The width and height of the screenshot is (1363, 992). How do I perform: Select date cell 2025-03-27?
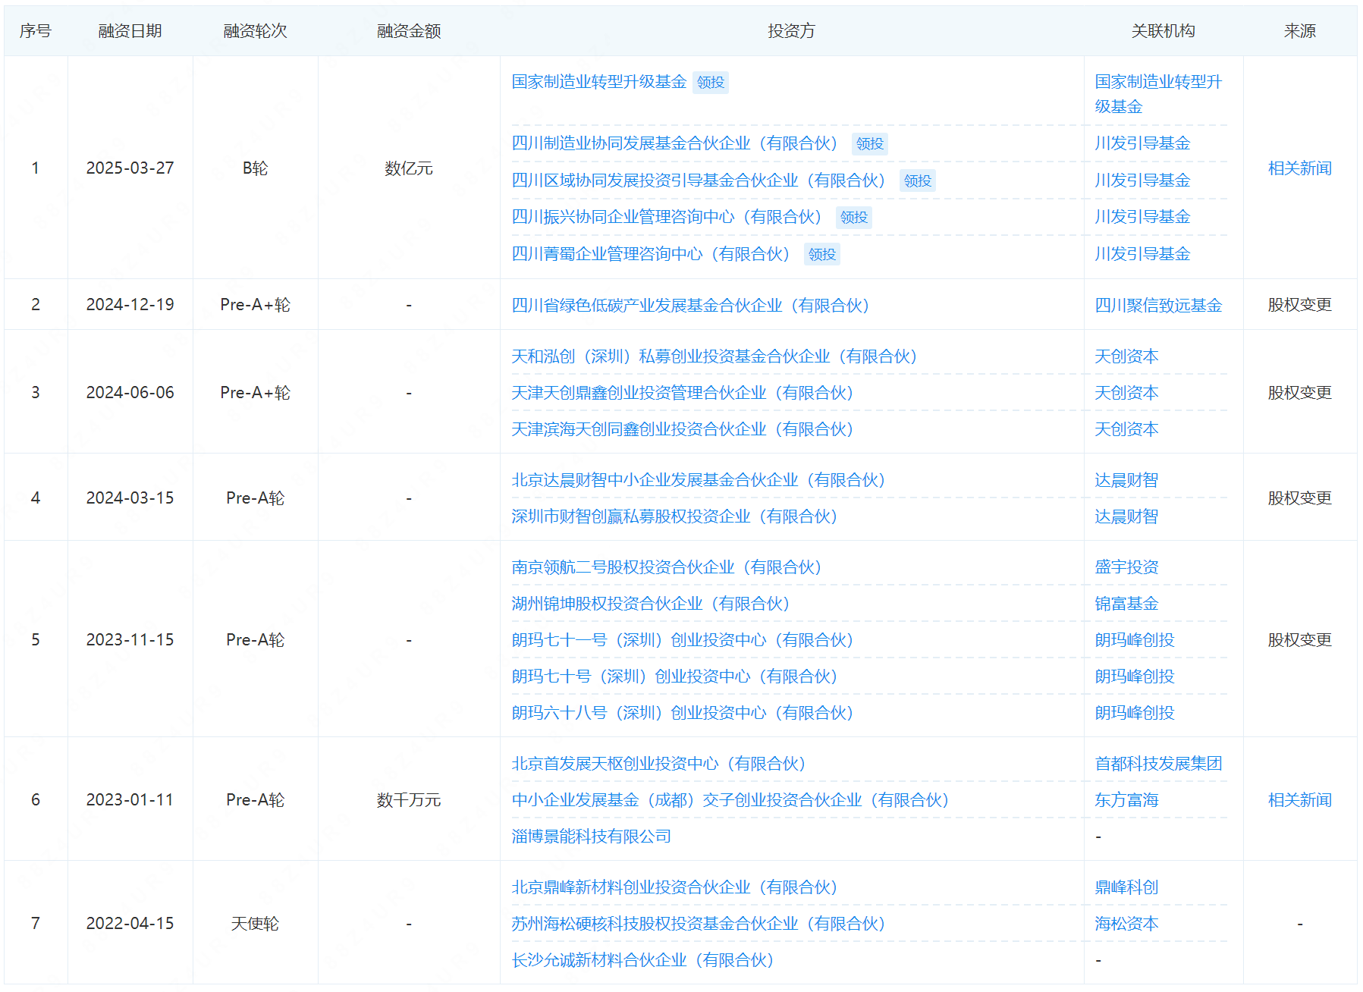tap(130, 168)
